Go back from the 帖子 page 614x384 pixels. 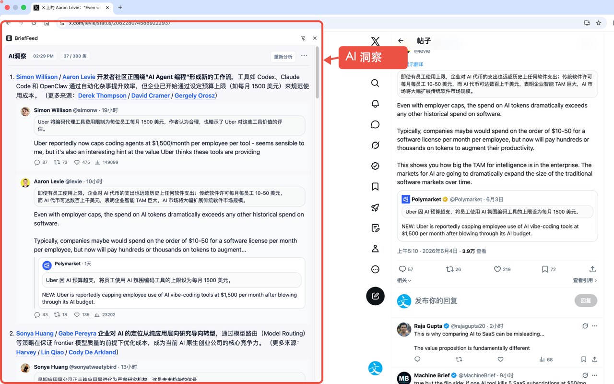coord(401,41)
